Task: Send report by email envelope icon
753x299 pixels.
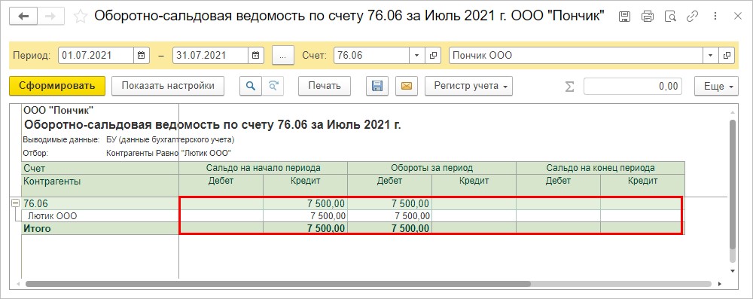Action: tap(407, 86)
